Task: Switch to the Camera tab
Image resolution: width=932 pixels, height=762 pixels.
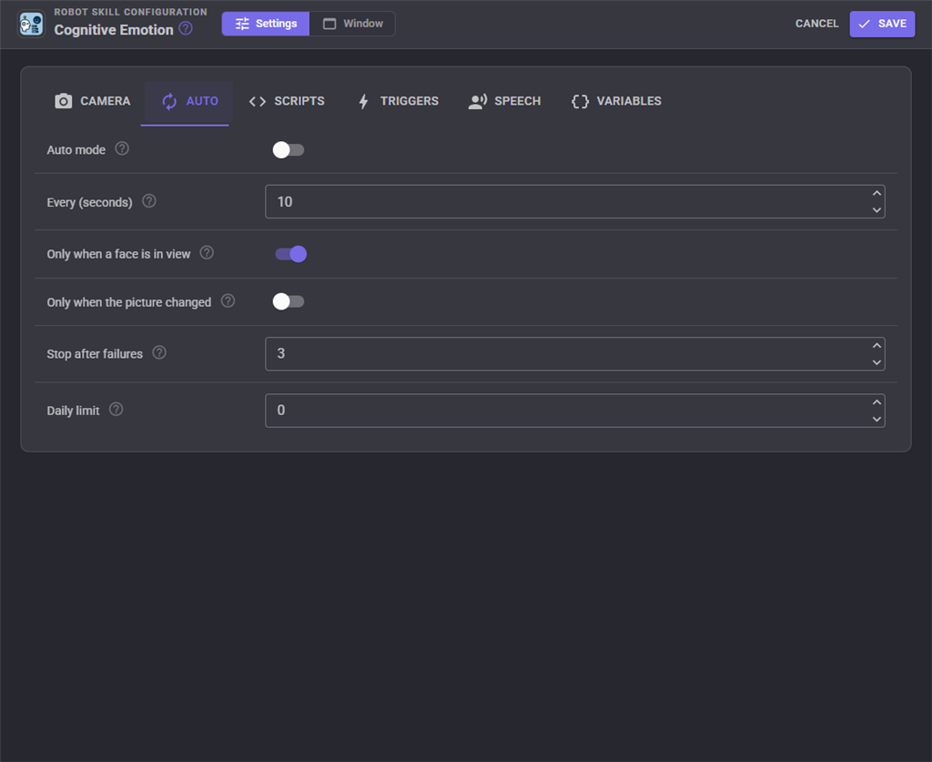Action: pyautogui.click(x=92, y=101)
